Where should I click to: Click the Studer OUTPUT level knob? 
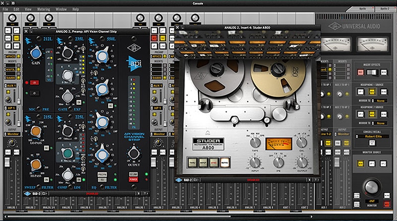302,162
